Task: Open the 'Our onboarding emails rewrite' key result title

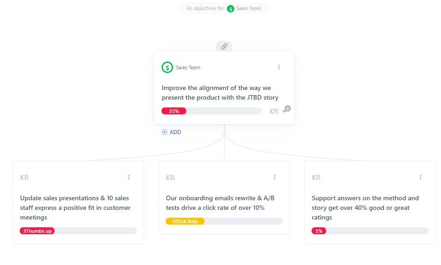Action: pyautogui.click(x=220, y=203)
